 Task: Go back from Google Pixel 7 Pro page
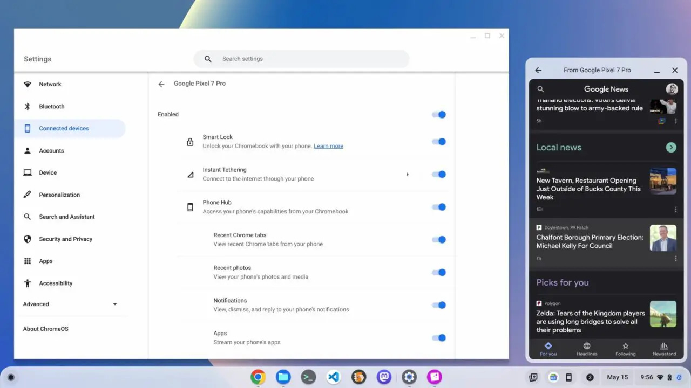(x=161, y=84)
